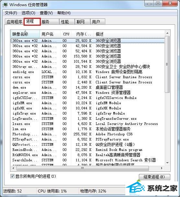This screenshot has height=197, width=180.
Task: Switch to the 服务 tab
Action: tap(50, 22)
